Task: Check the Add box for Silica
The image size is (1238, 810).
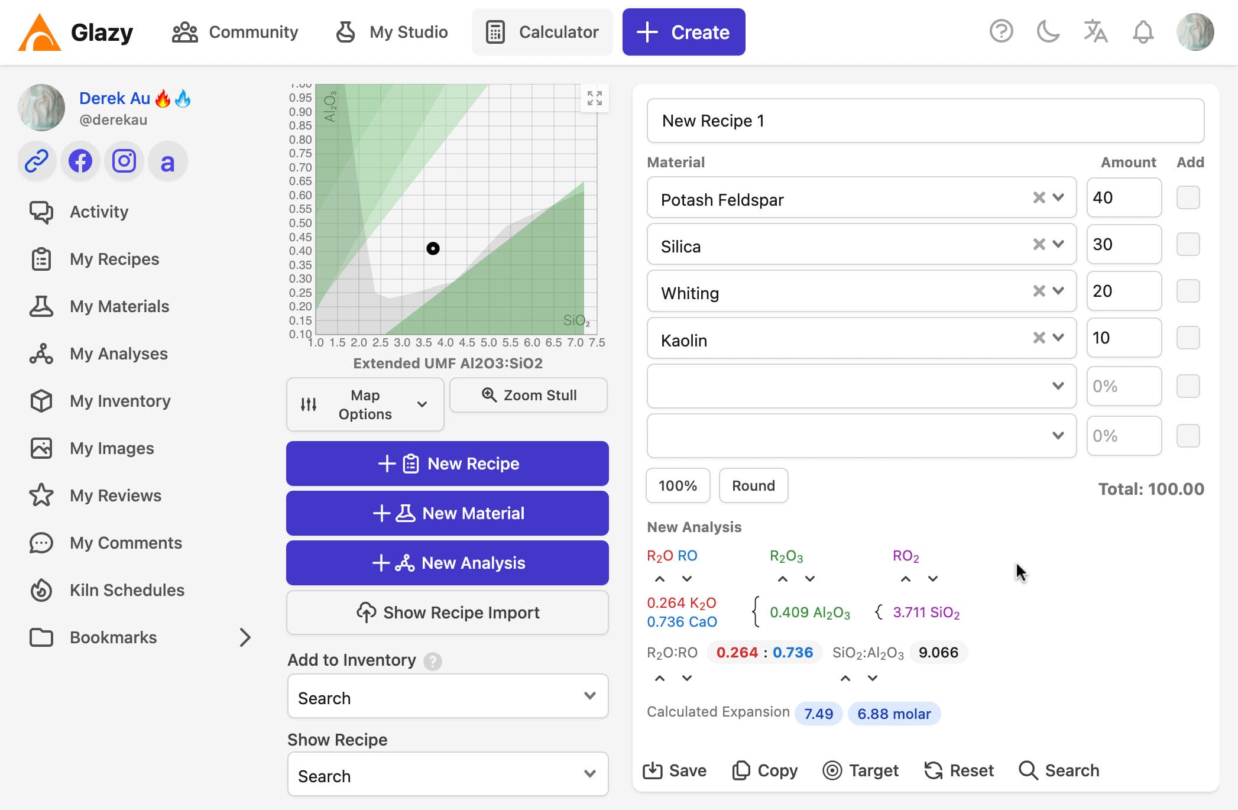Action: tap(1188, 244)
